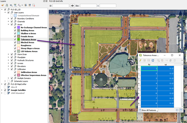Screen dimensions: 187x123
Task: Select the Froude Areas layer
Action: (27, 36)
